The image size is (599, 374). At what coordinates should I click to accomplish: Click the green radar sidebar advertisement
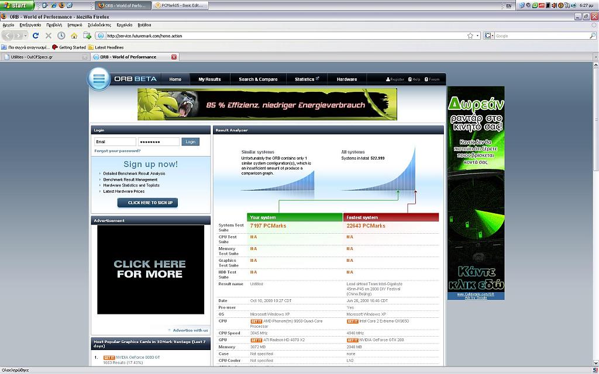[476, 193]
